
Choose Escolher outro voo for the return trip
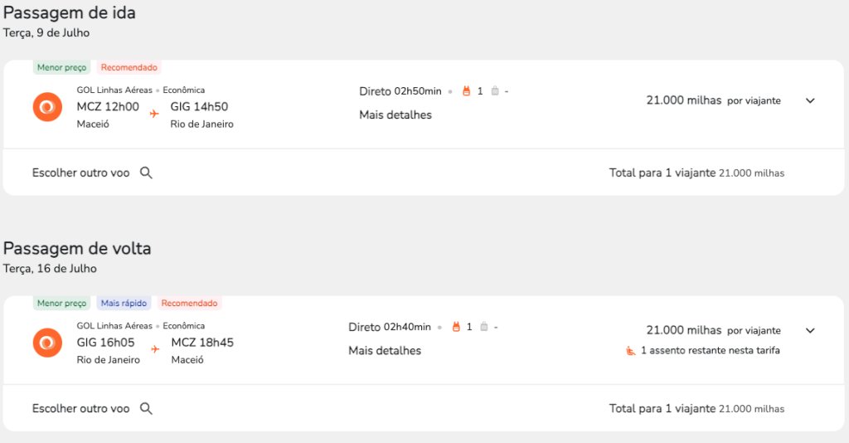tap(80, 408)
